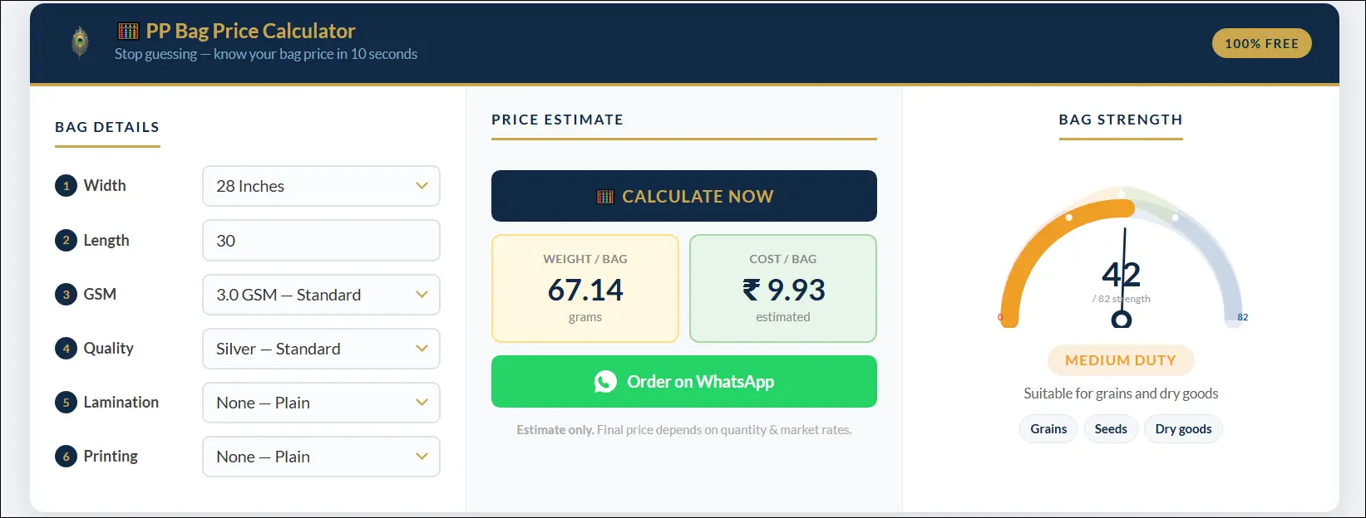Viewport: 1366px width, 518px height.
Task: Click the step 6 circle beside Printing
Action: pyautogui.click(x=66, y=457)
